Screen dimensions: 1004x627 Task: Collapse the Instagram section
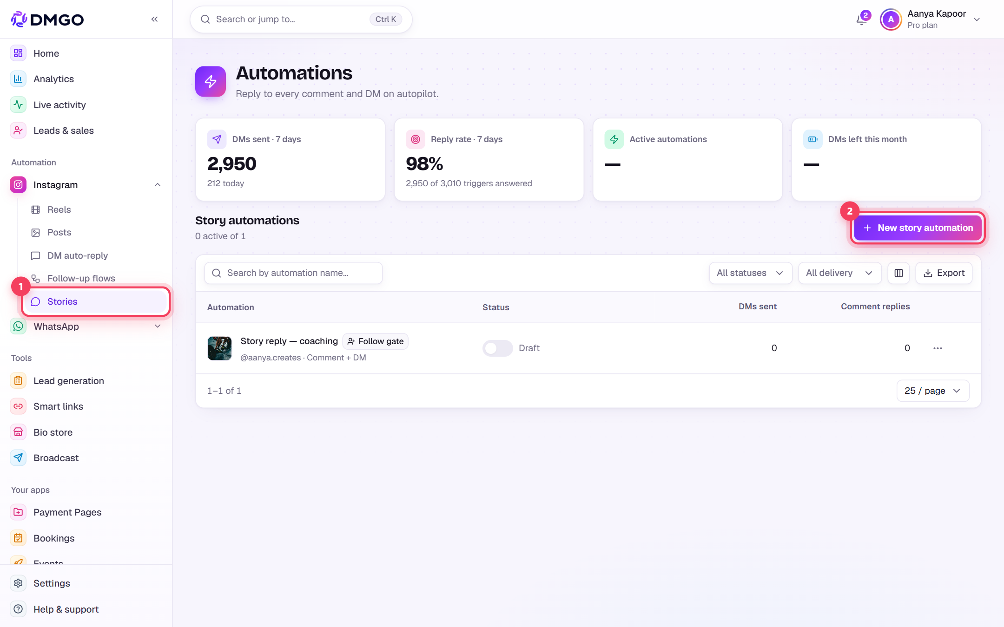coord(158,185)
